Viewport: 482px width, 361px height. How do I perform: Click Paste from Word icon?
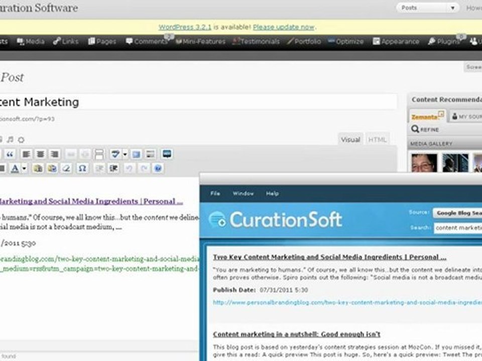pos(52,168)
